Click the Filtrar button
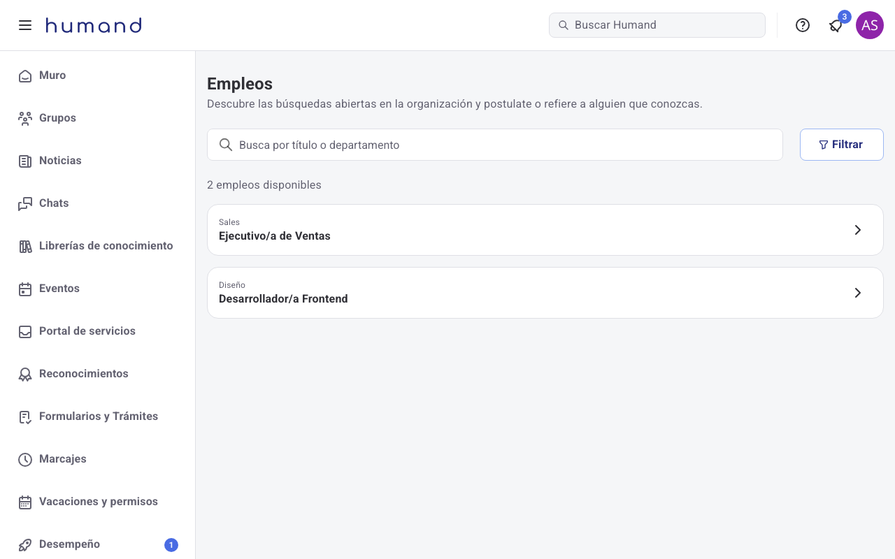 pyautogui.click(x=842, y=145)
